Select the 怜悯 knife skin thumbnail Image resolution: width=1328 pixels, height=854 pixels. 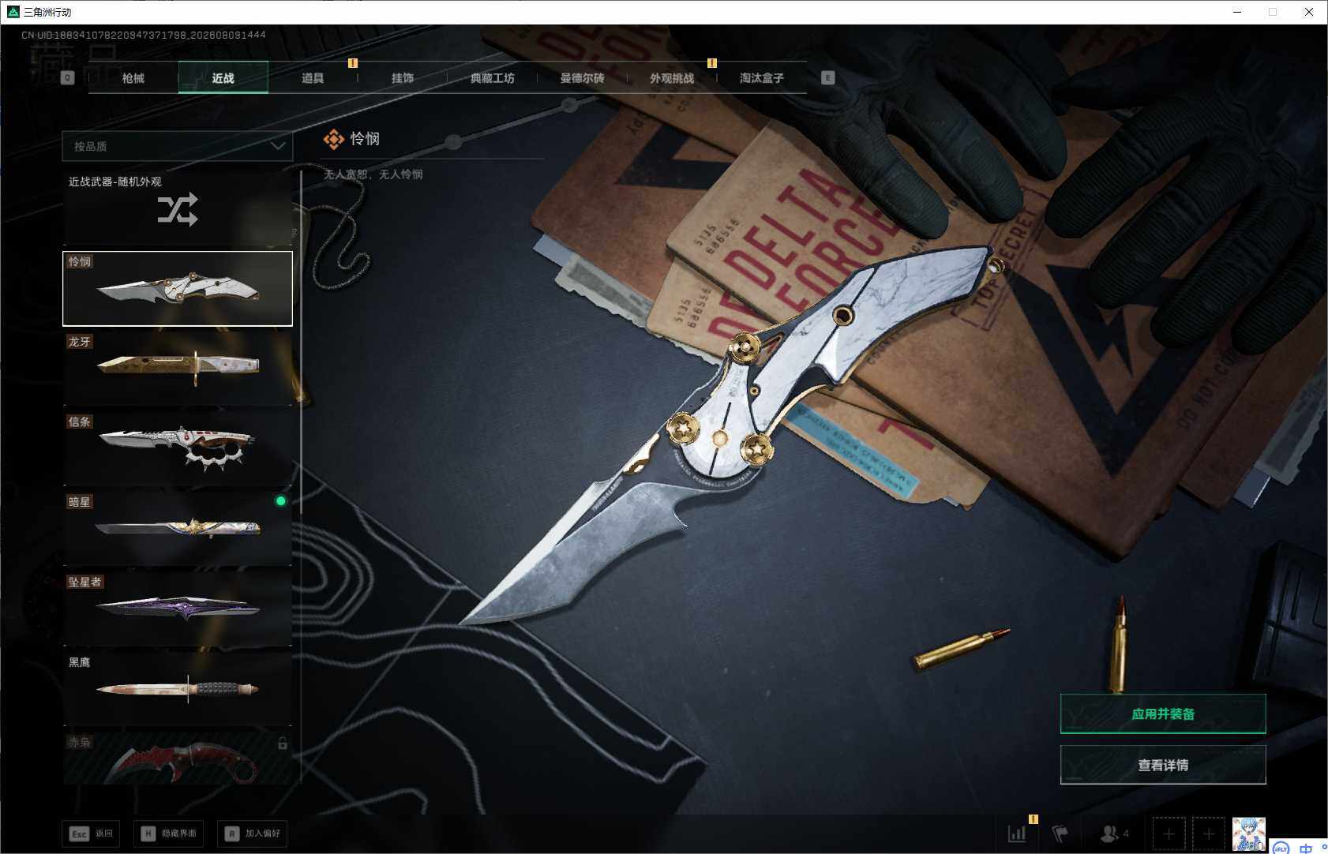tap(178, 289)
